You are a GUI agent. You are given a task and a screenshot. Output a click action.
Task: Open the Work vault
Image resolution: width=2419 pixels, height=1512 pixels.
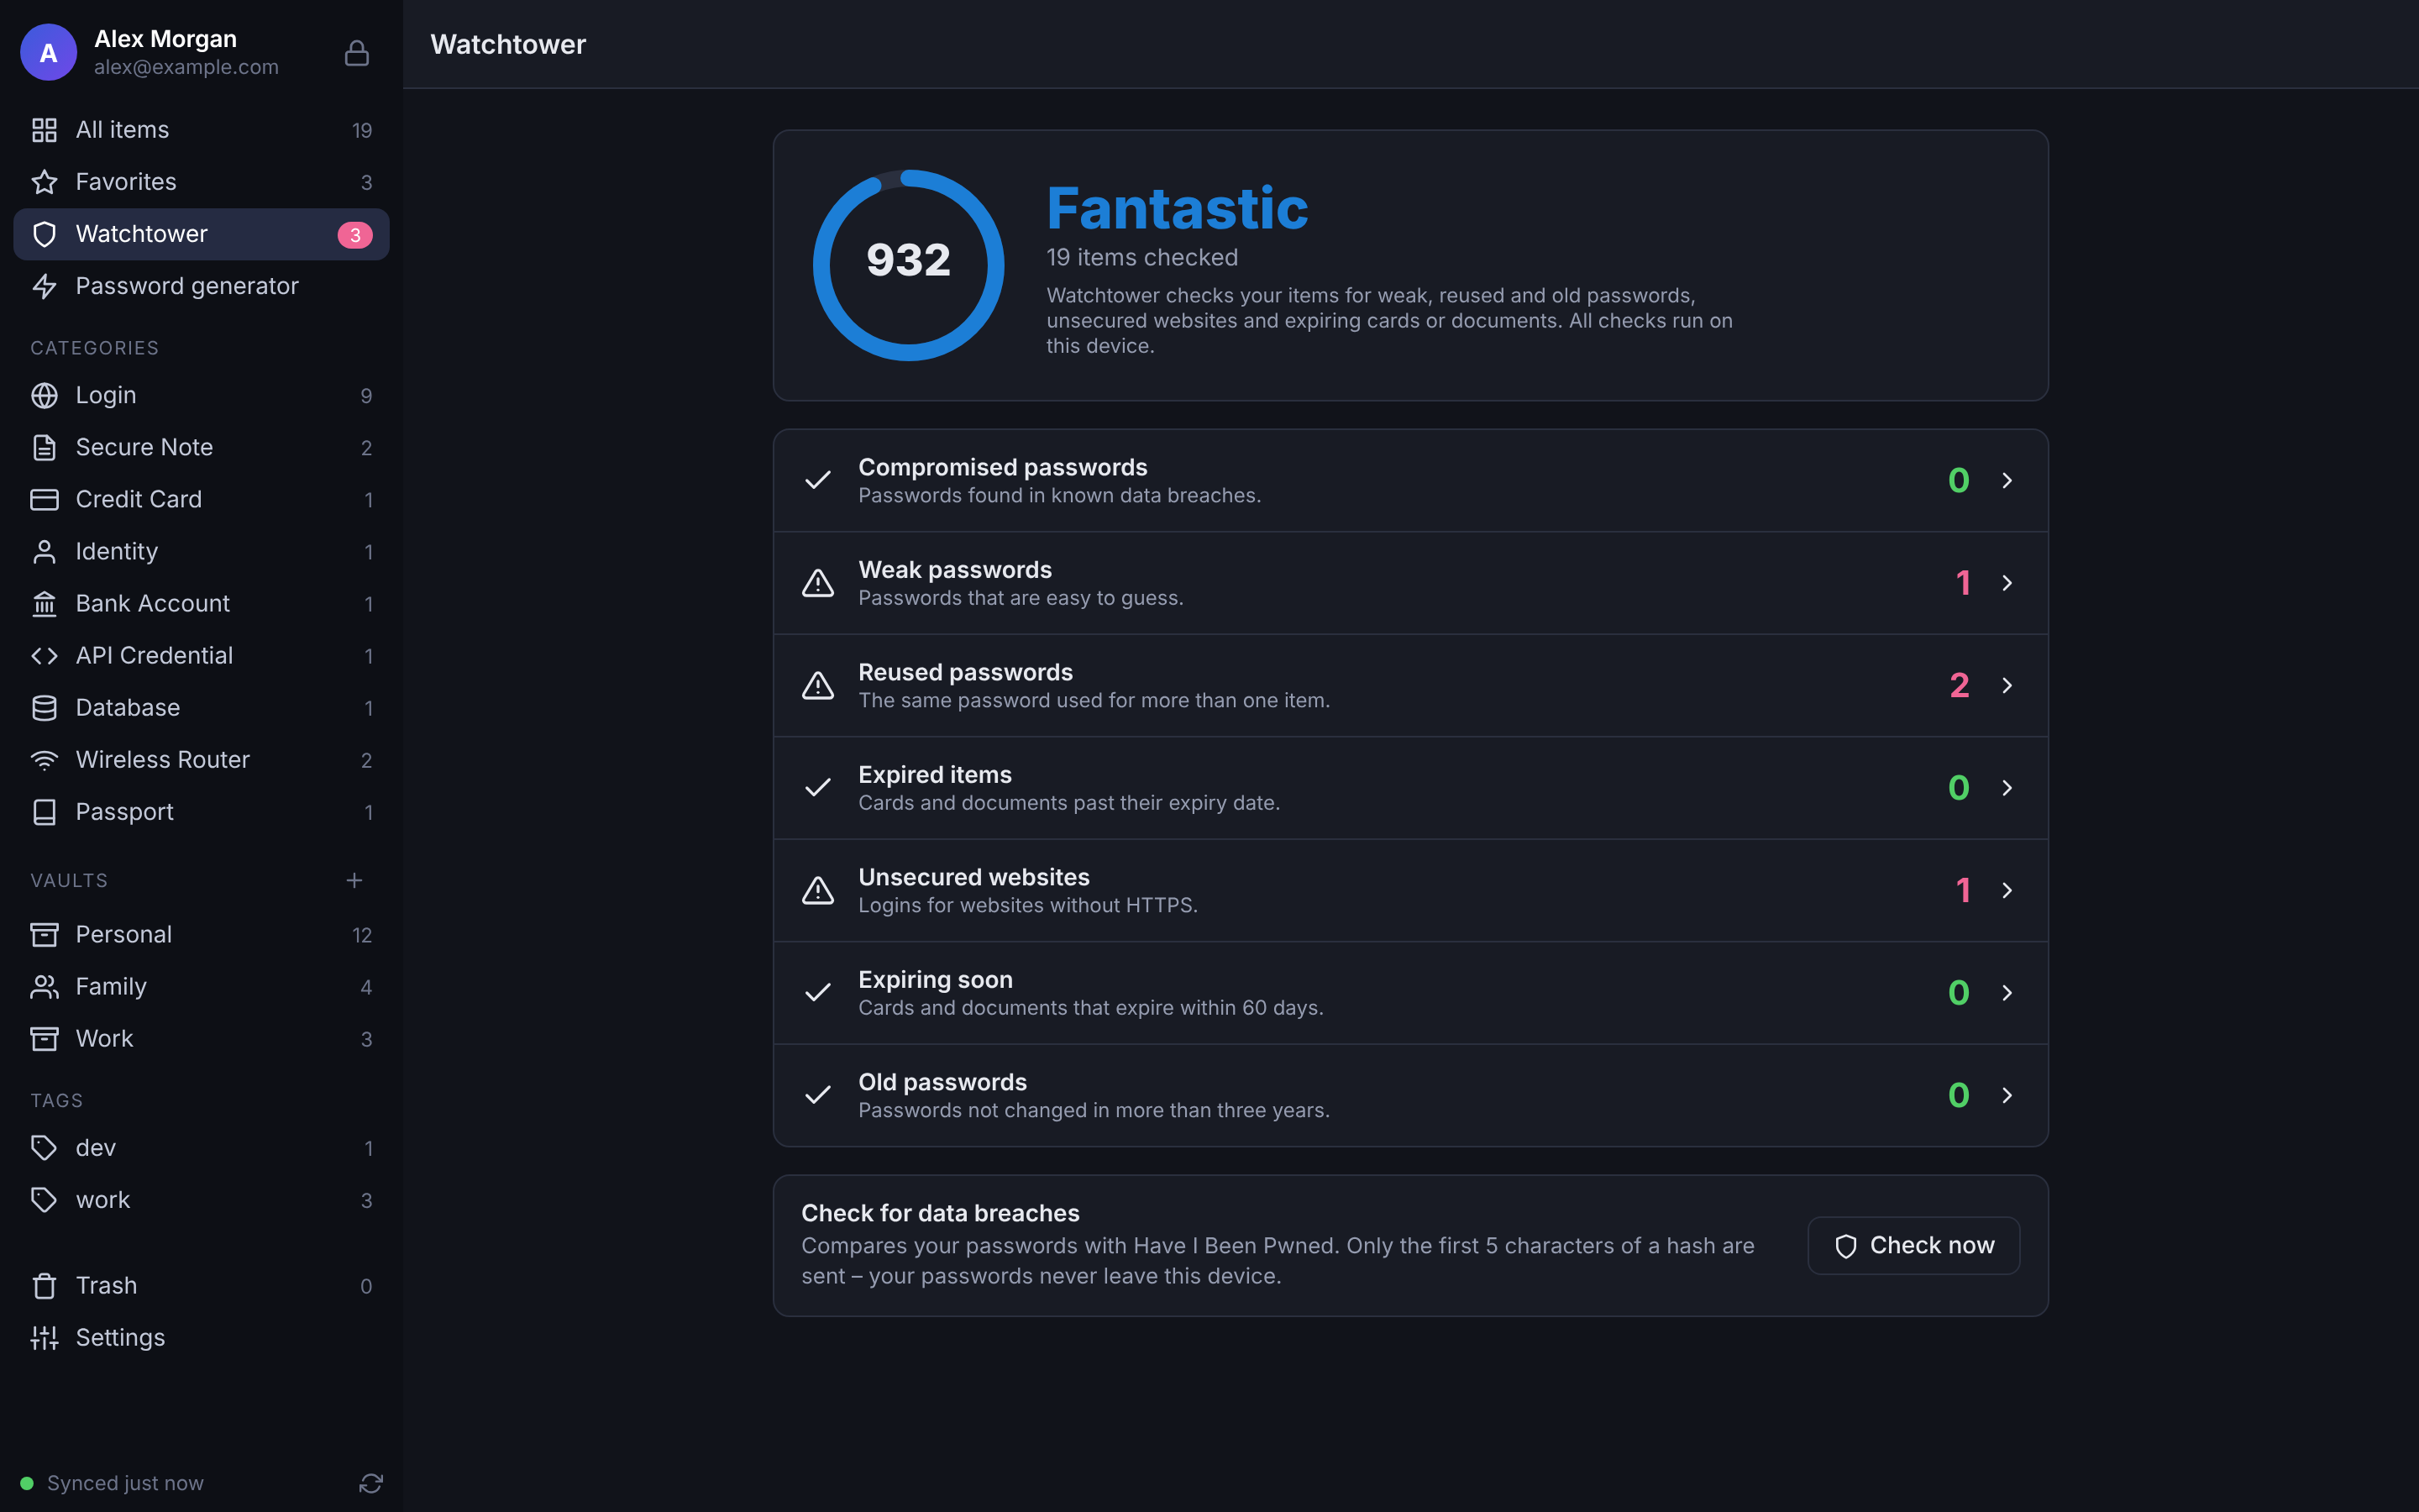(201, 1038)
